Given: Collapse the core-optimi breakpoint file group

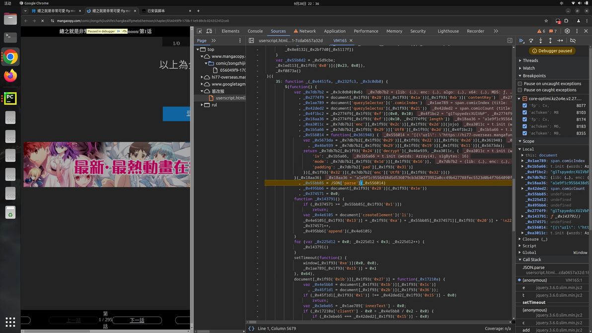Looking at the screenshot, I should (x=519, y=98).
